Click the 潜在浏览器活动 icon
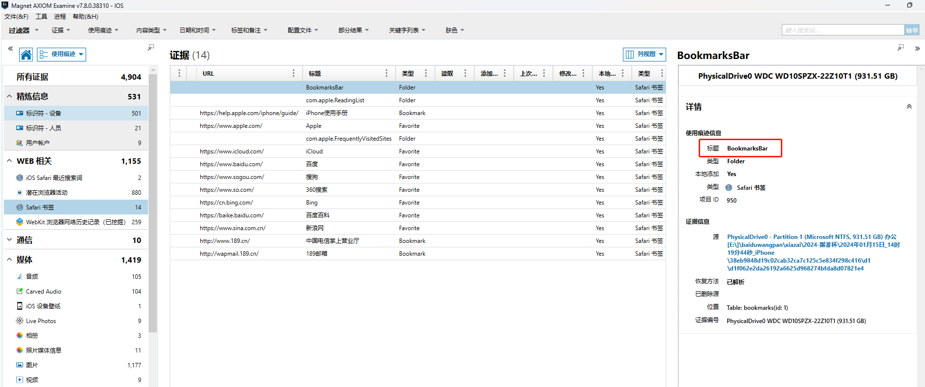The width and height of the screenshot is (925, 387). coord(20,192)
